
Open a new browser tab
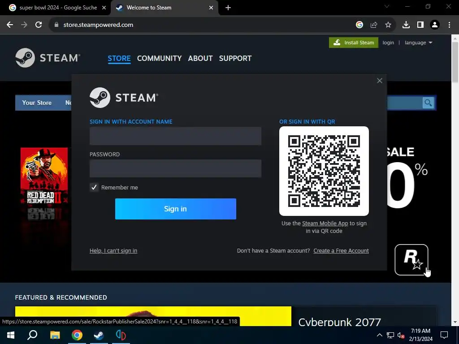(228, 8)
